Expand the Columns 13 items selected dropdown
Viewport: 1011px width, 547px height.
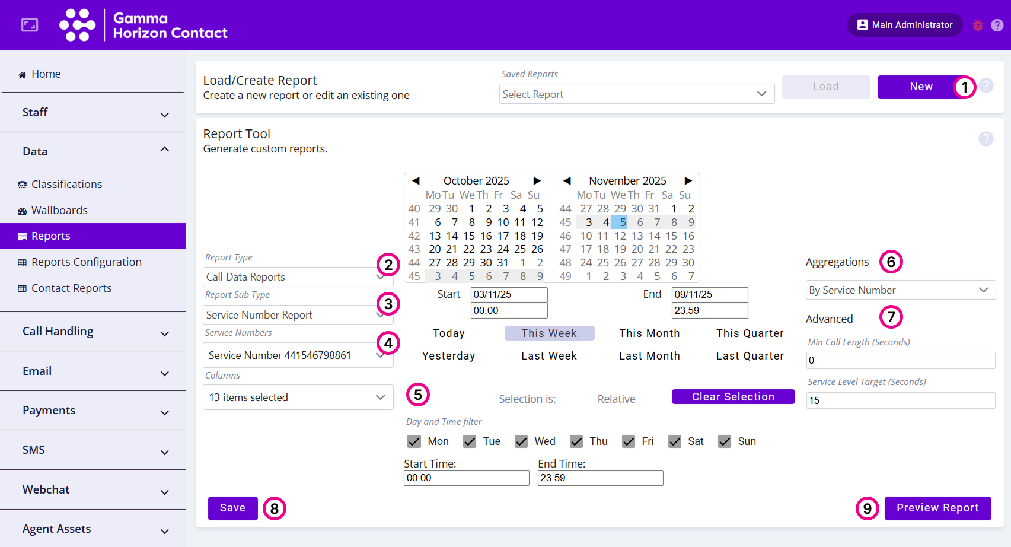pos(298,397)
